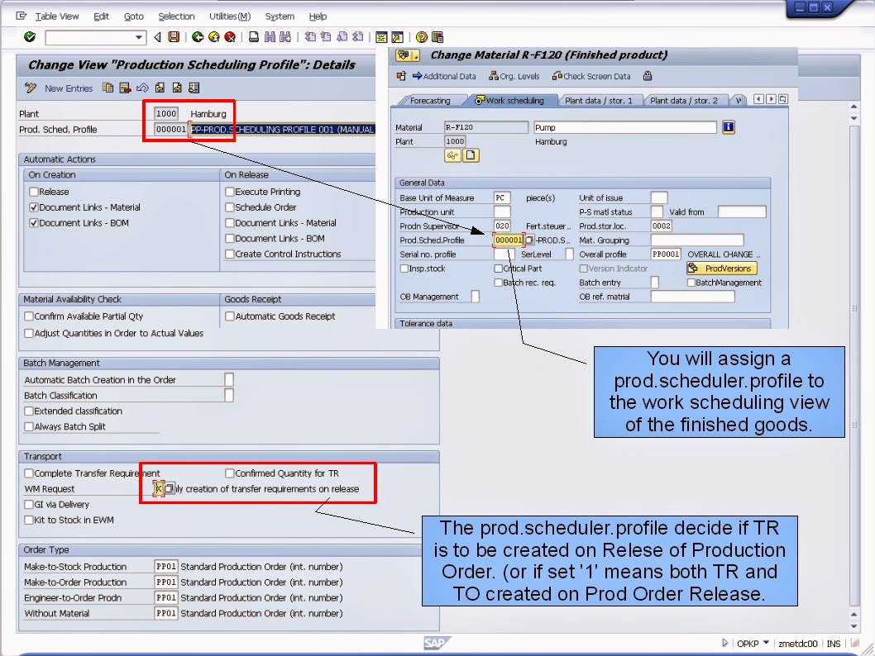Click Additional Data button
The width and height of the screenshot is (875, 656).
443,76
